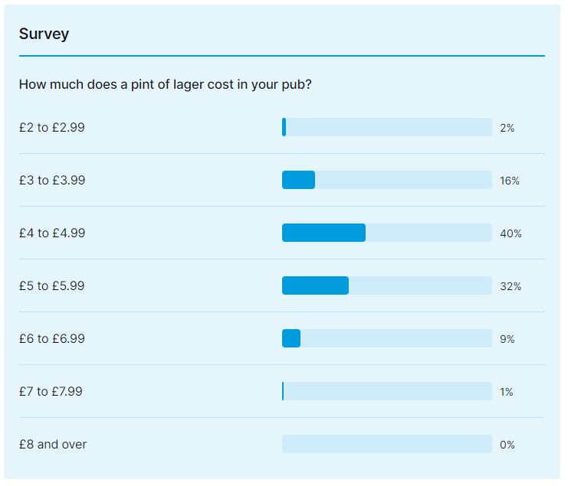Select the £8 and over option
The height and width of the screenshot is (486, 568).
coord(53,445)
